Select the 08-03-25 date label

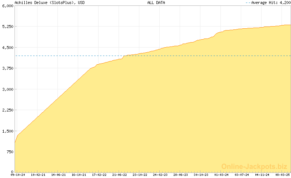click(x=282, y=175)
